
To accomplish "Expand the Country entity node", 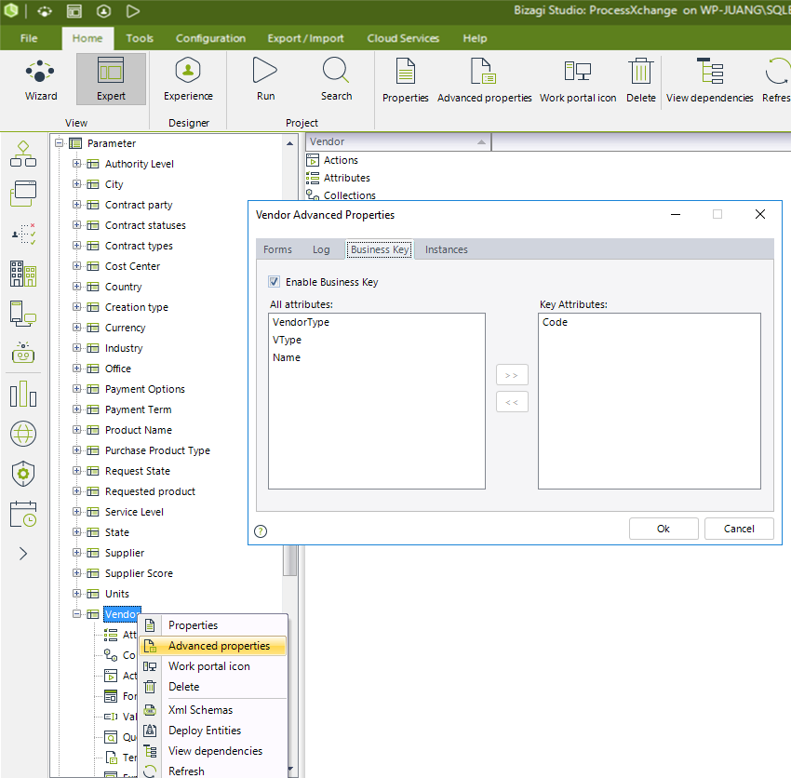I will 76,287.
